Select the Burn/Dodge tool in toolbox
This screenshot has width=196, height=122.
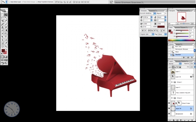click(x=6, y=33)
